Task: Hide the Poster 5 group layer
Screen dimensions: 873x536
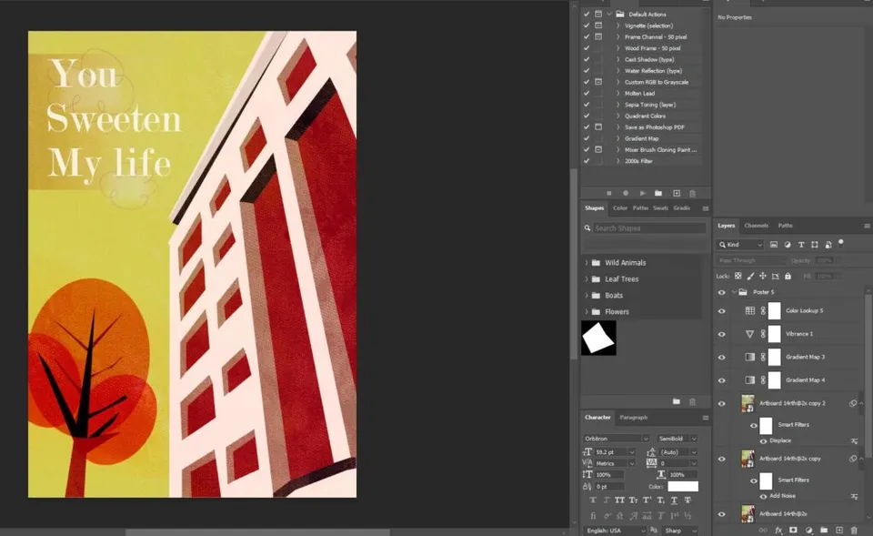Action: click(x=722, y=292)
